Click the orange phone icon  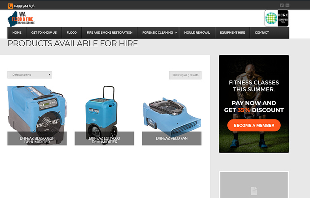[10, 6]
